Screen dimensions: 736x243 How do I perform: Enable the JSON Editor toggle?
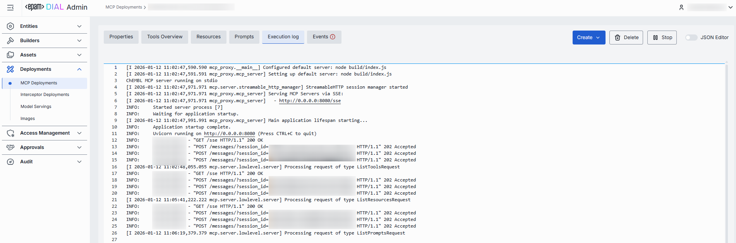point(691,38)
